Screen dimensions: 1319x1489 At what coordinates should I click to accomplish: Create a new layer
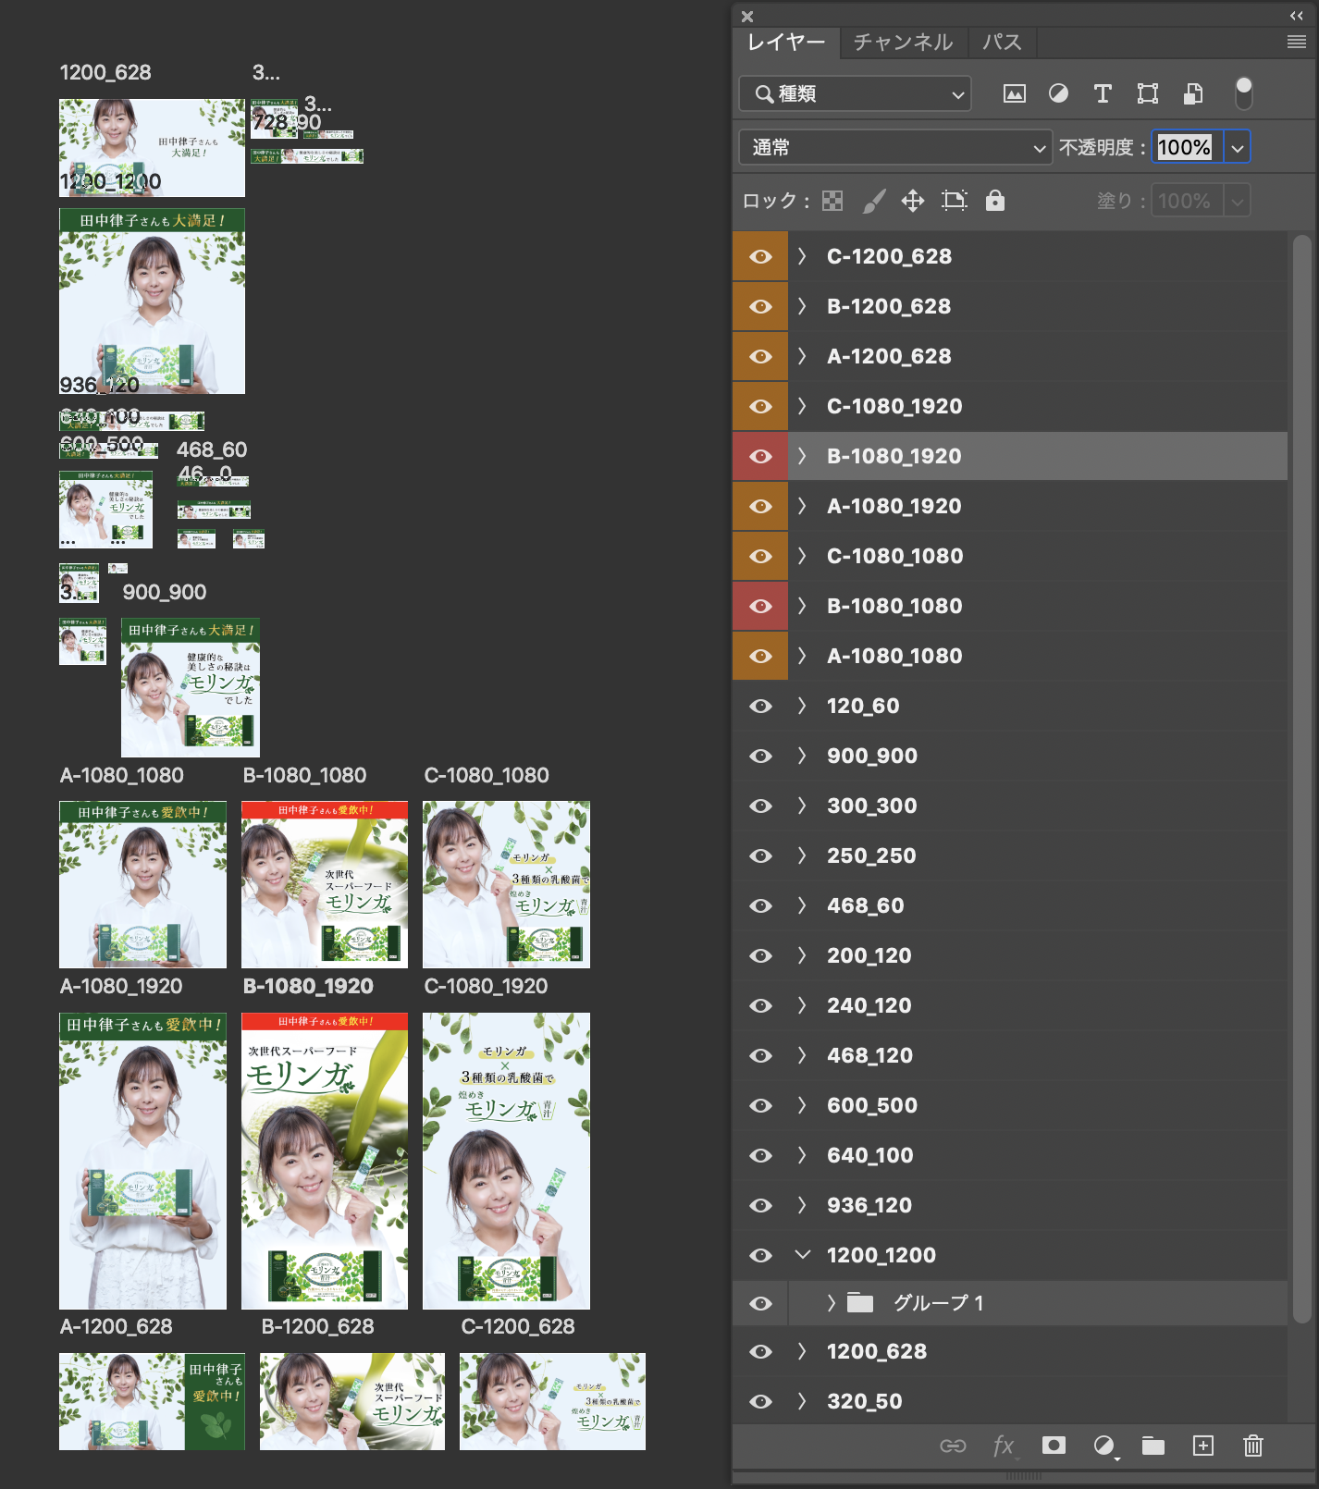click(1203, 1446)
